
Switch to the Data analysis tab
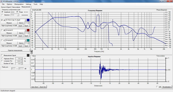16,7
